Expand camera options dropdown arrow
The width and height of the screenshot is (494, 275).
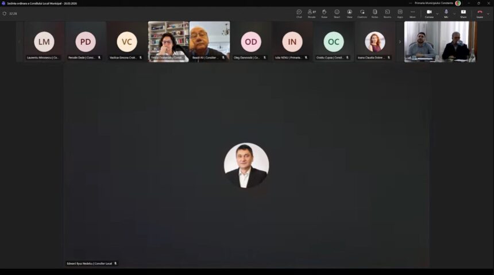[437, 13]
